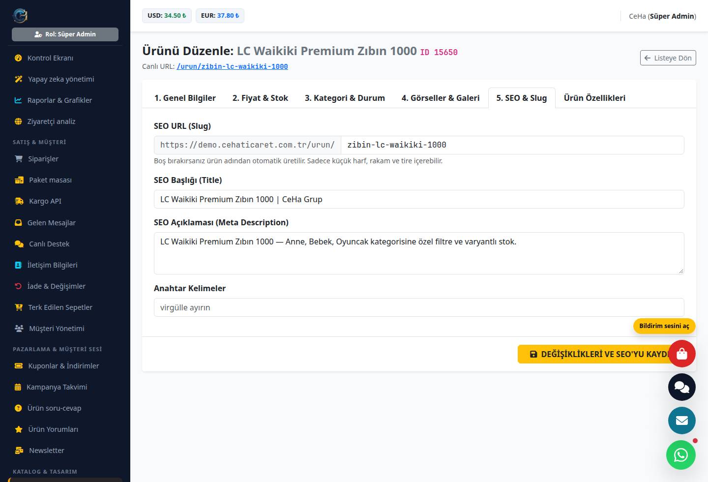Open the 2. Fiyat & Stok tab
The width and height of the screenshot is (708, 482).
260,98
